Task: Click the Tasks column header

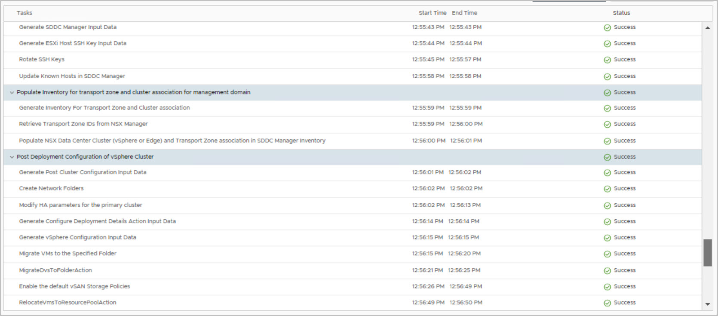Action: tap(25, 13)
